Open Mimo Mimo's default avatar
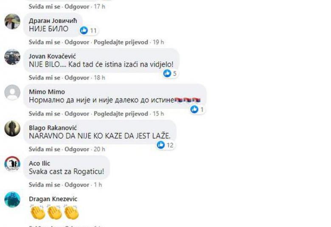This screenshot has height=227, width=331. tap(12, 92)
